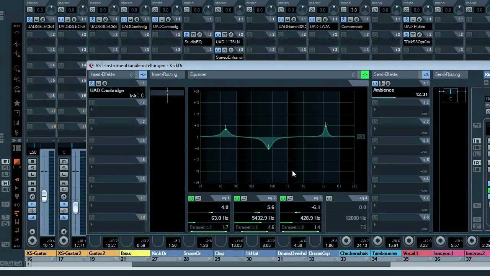Click orange channel-type icon in left mixer column

[x=17, y=161]
